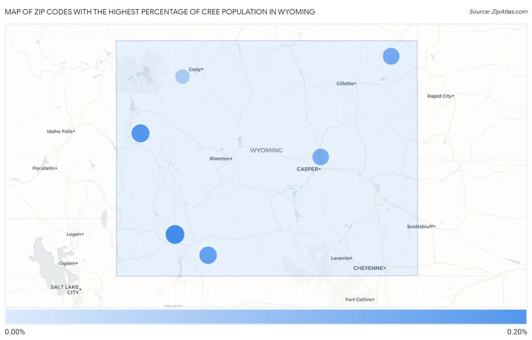Screen dimensions: 532x340
Task: Click the Riverton city label
Action: (221, 158)
